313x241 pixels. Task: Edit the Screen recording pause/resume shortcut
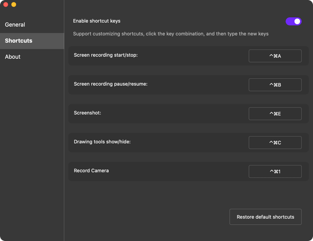275,85
